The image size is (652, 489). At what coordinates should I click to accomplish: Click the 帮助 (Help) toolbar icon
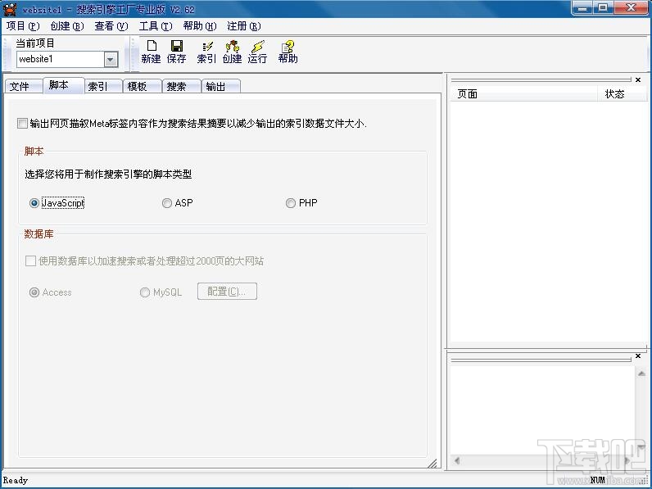[288, 52]
